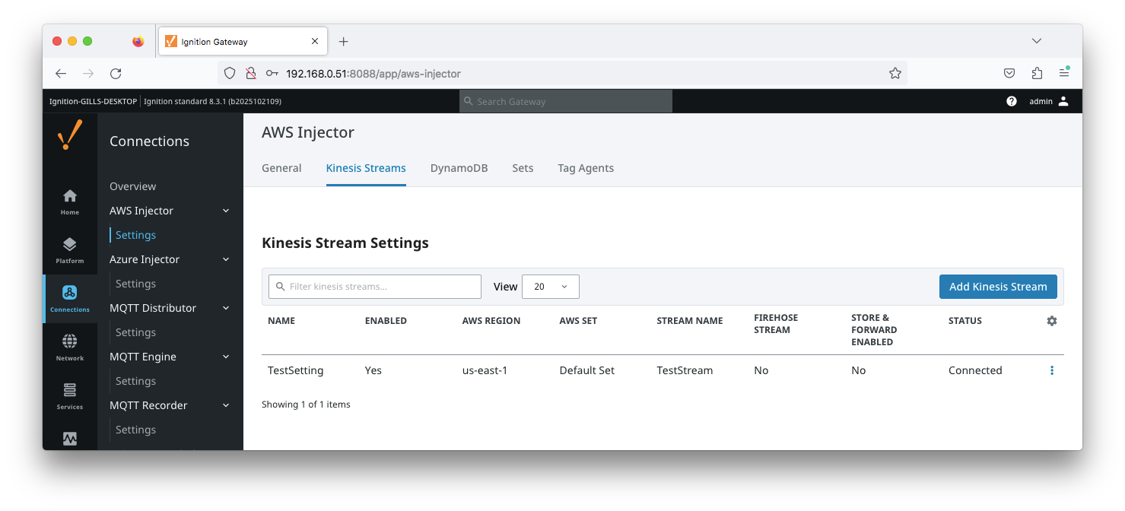The image size is (1125, 511).
Task: Click the table column settings gear
Action: (1052, 321)
